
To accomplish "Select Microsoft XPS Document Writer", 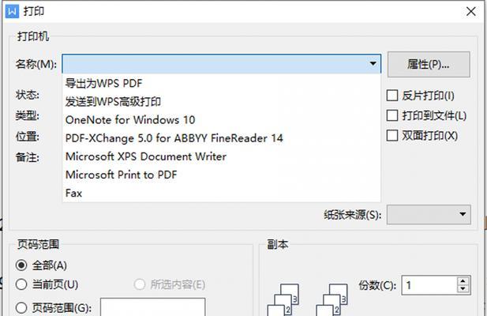I will tap(221, 156).
